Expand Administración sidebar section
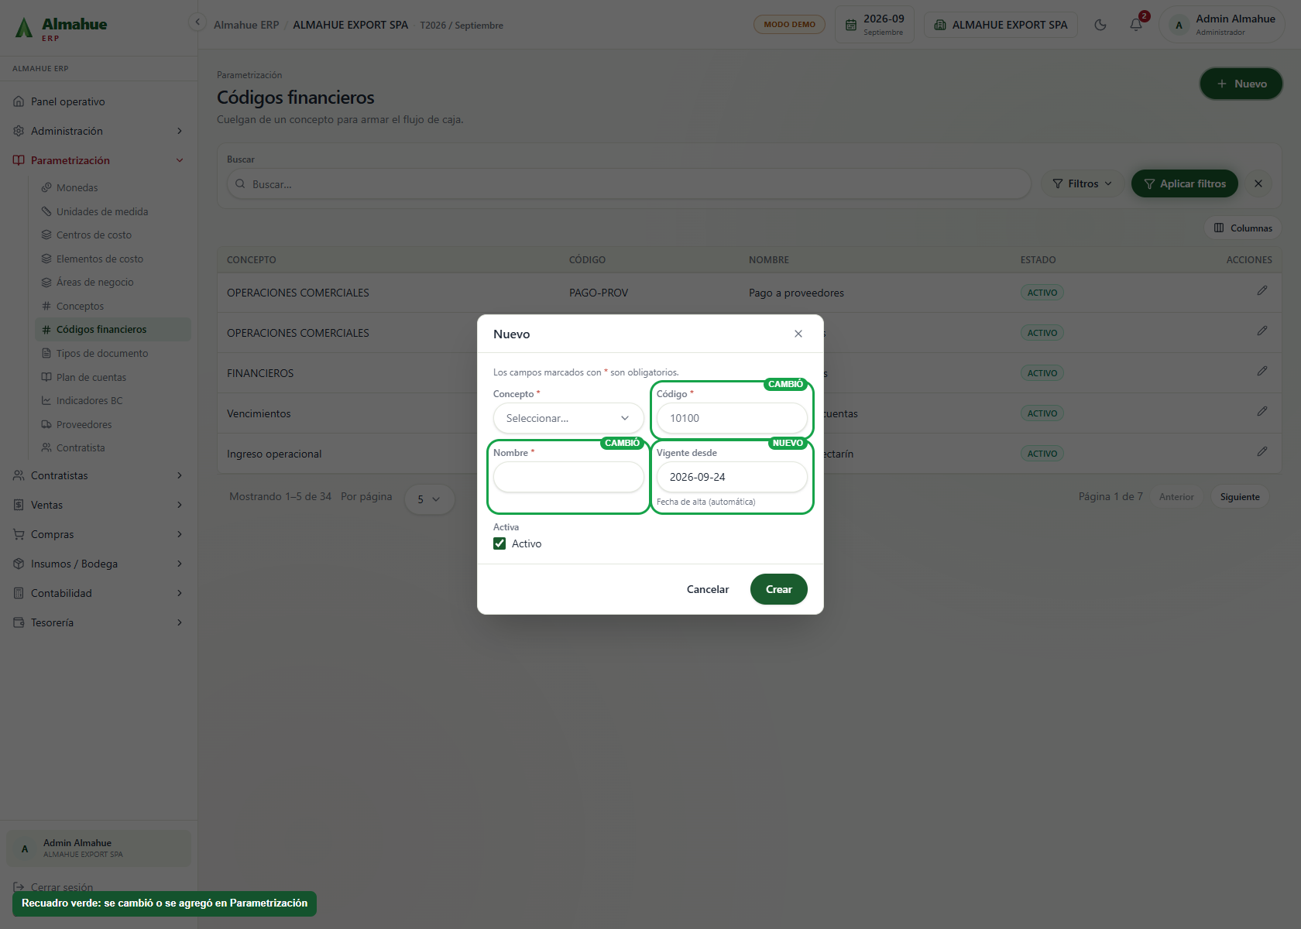1301x929 pixels. (98, 131)
